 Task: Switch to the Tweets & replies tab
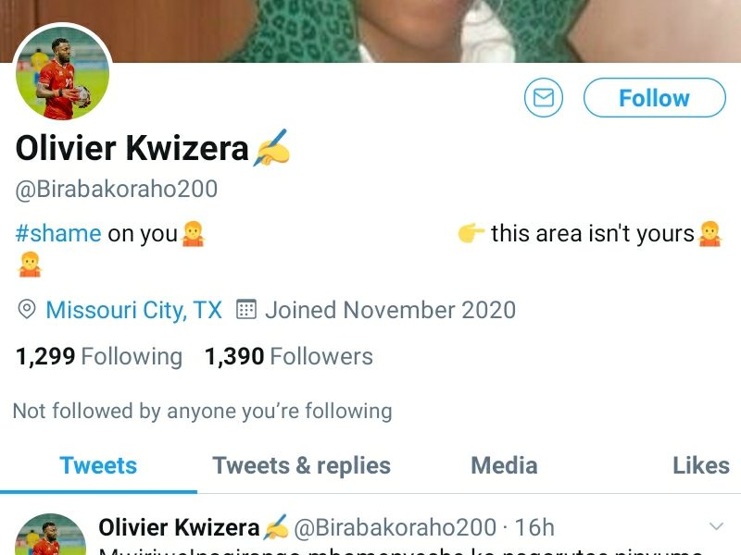click(x=301, y=465)
